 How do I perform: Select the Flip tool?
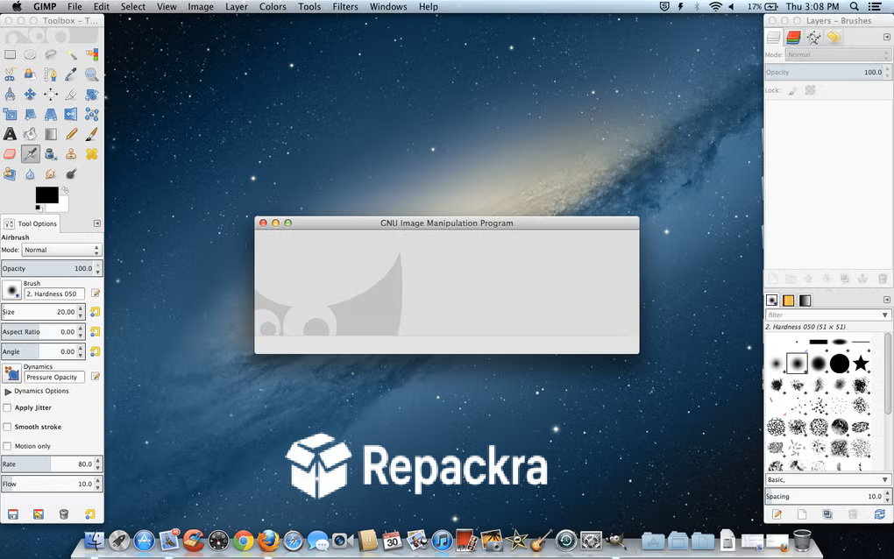pyautogui.click(x=71, y=115)
